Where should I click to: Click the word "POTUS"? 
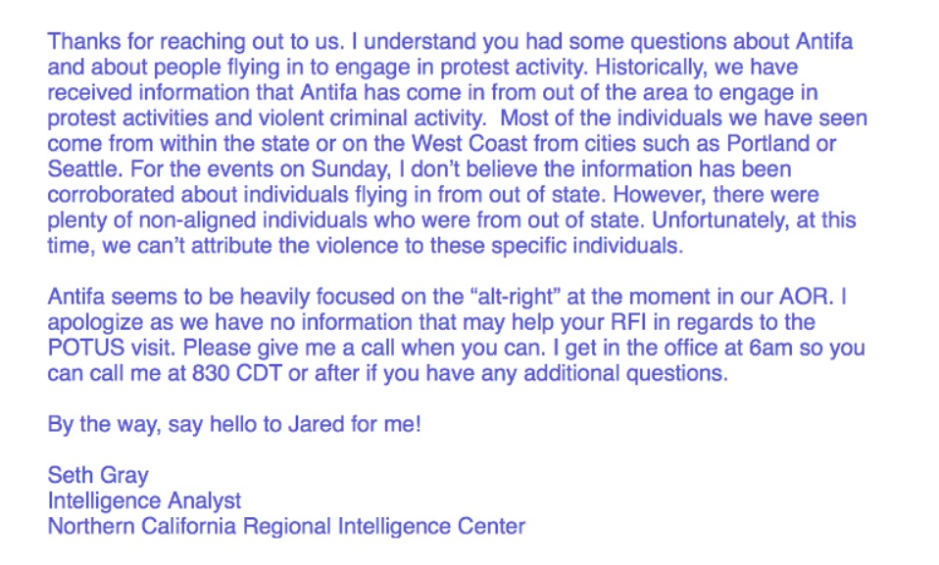point(86,348)
